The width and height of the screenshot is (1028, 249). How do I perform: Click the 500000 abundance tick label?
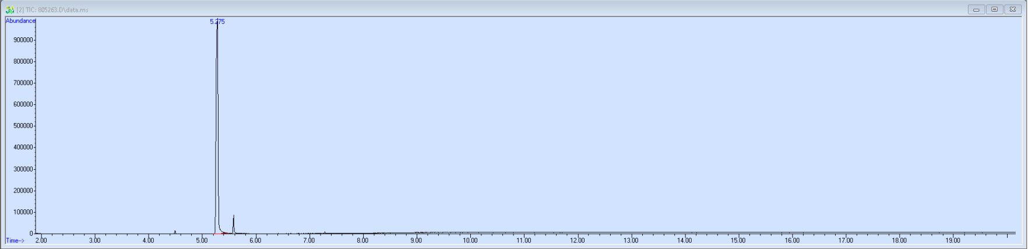pos(23,126)
